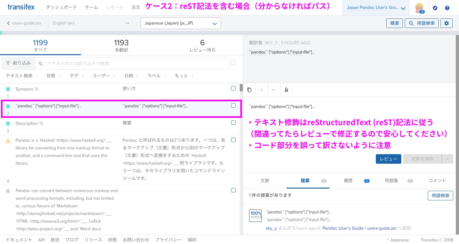Expand the Japan Pandoc User's Group menu
The height and width of the screenshot is (244, 459).
point(376,8)
